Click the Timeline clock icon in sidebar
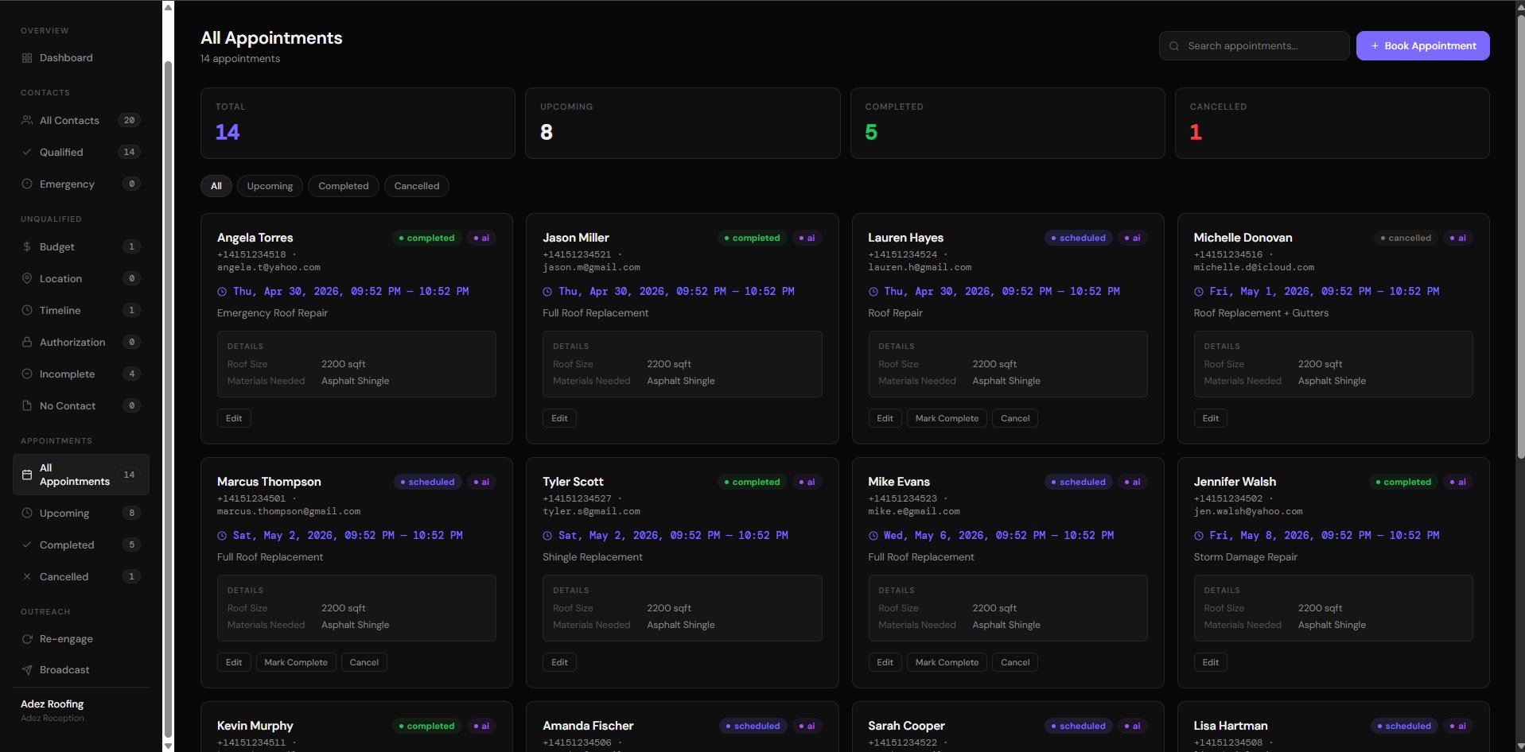Image resolution: width=1525 pixels, height=752 pixels. (x=27, y=310)
